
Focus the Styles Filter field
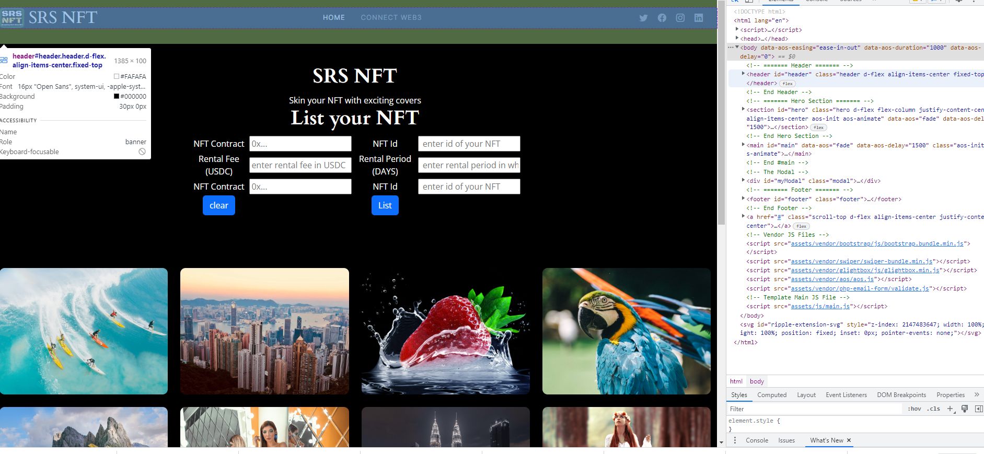pyautogui.click(x=815, y=409)
